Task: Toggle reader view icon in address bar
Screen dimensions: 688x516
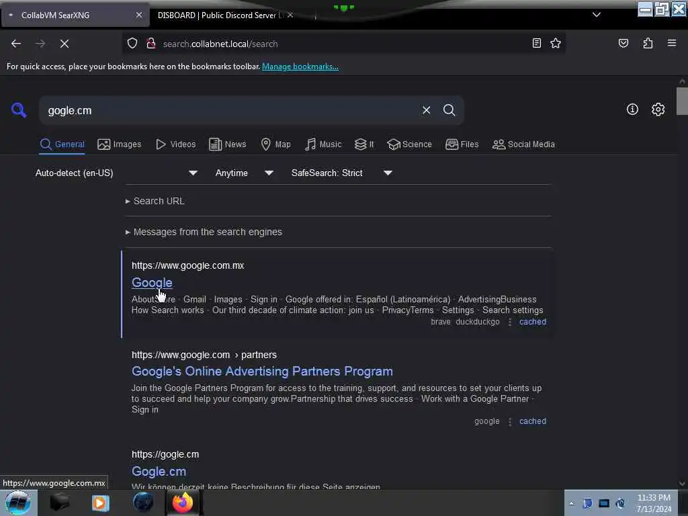Action: click(x=537, y=43)
